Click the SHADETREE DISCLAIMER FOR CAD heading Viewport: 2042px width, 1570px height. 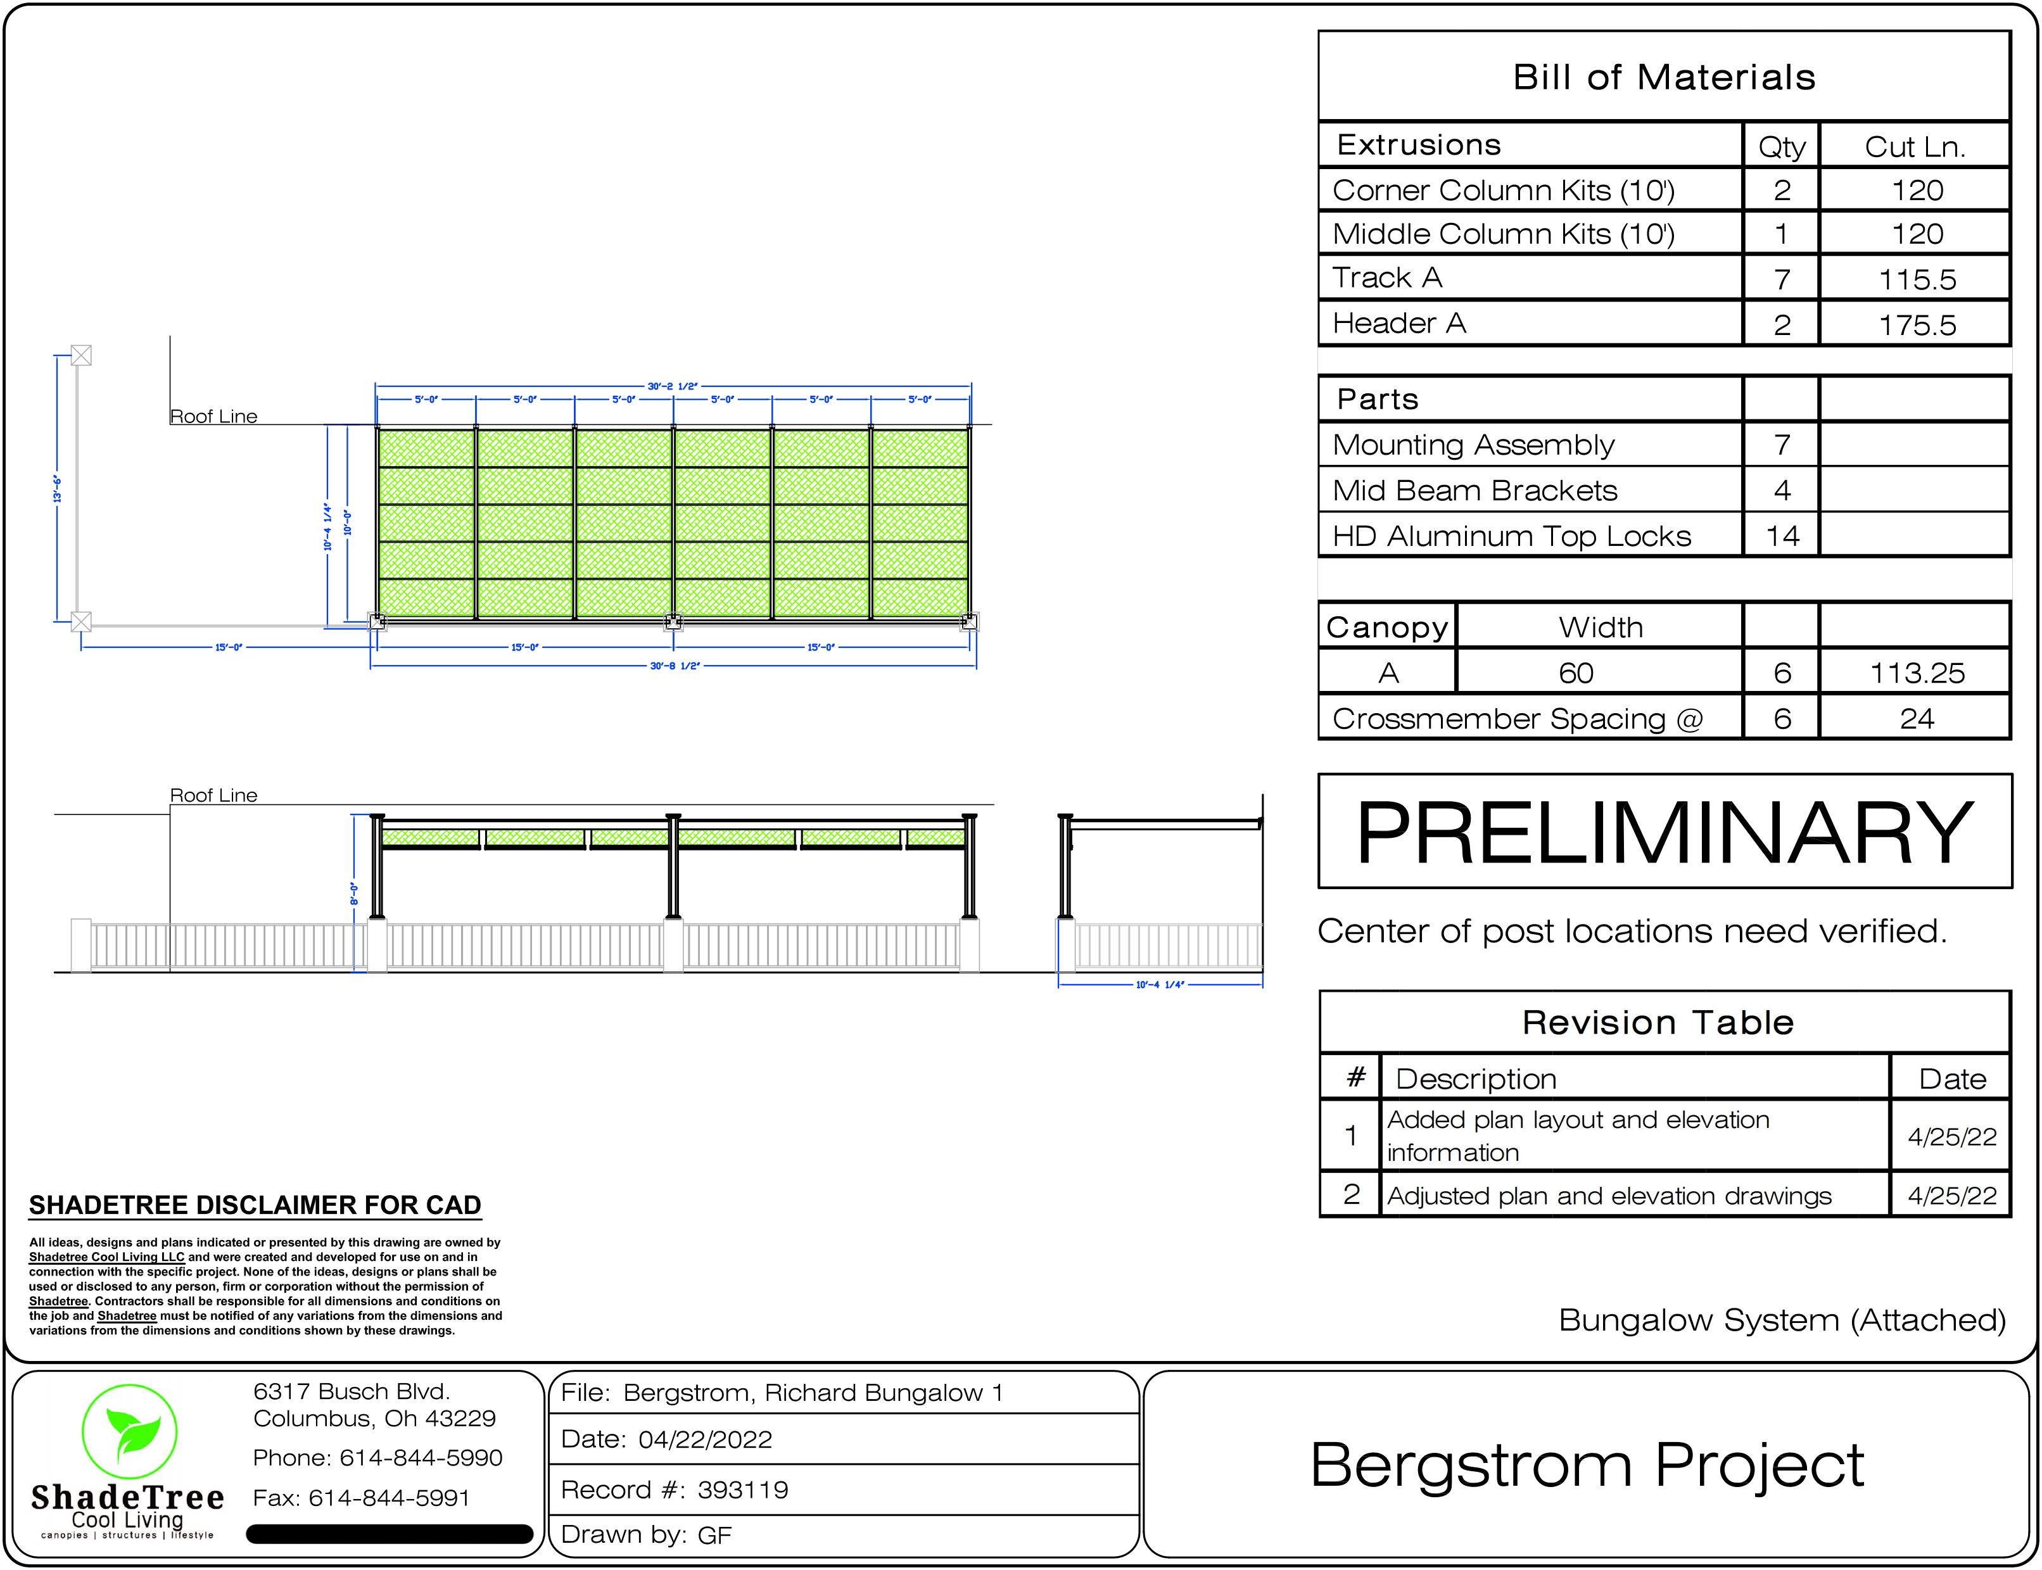254,1206
